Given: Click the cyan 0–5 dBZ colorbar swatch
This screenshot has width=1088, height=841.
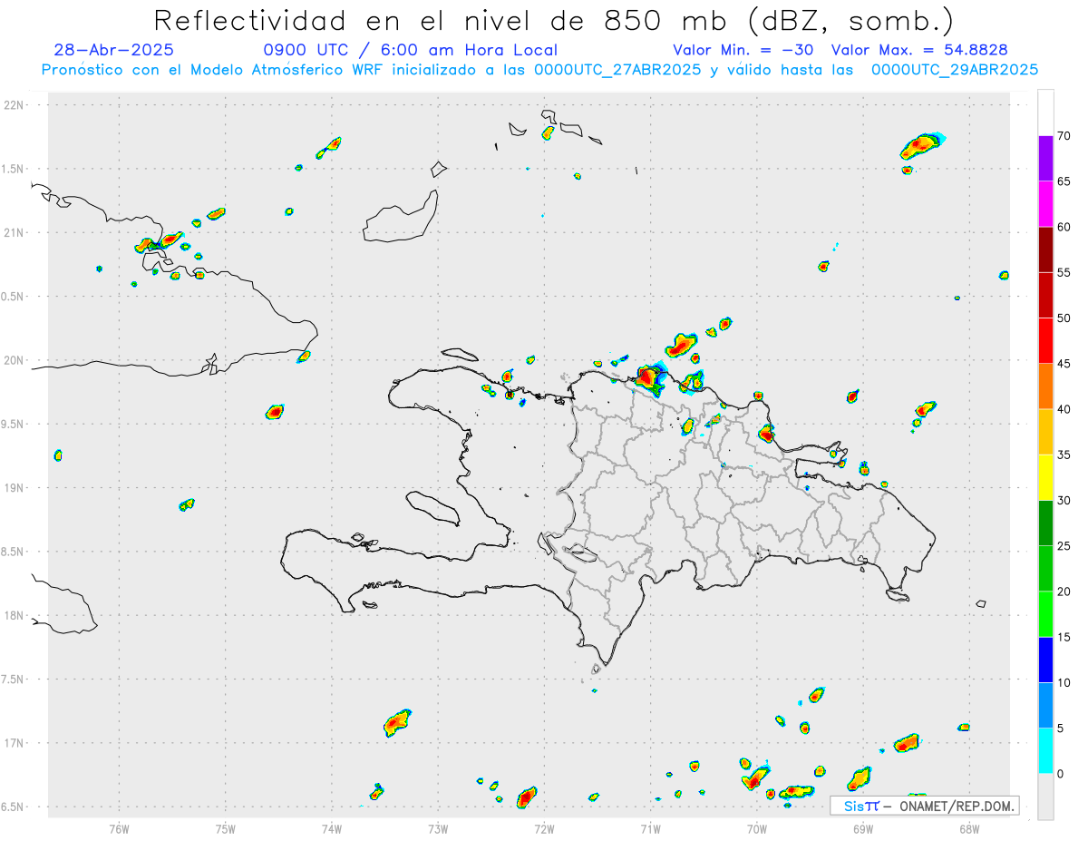Looking at the screenshot, I should (1046, 751).
